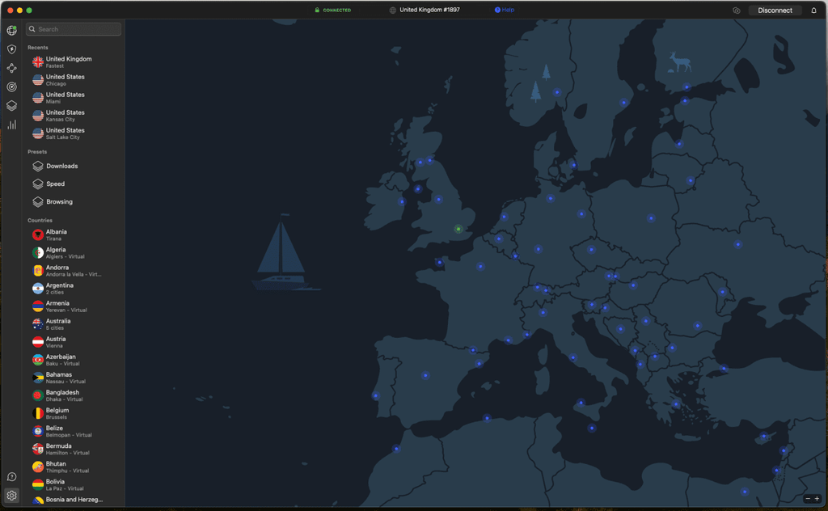Select Bangladesh Dhaka Virtual
Image resolution: width=828 pixels, height=511 pixels.
click(74, 395)
